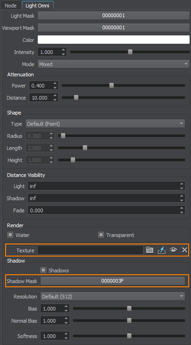The width and height of the screenshot is (191, 345).
Task: Open the shadow Resolution dropdown
Action: [x=113, y=297]
